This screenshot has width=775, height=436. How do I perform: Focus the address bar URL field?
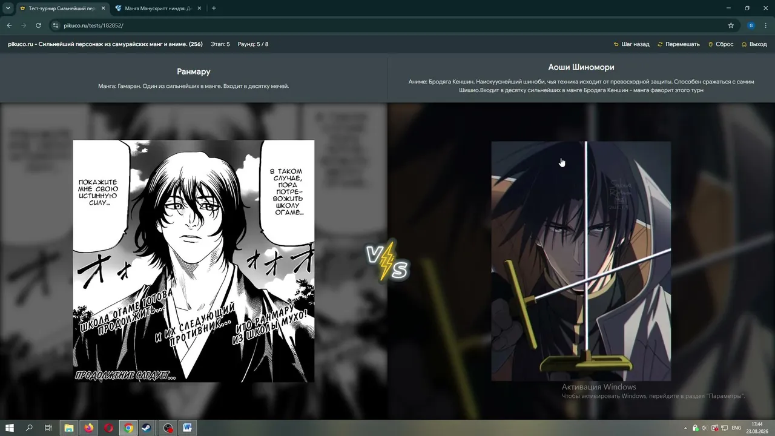pyautogui.click(x=387, y=25)
